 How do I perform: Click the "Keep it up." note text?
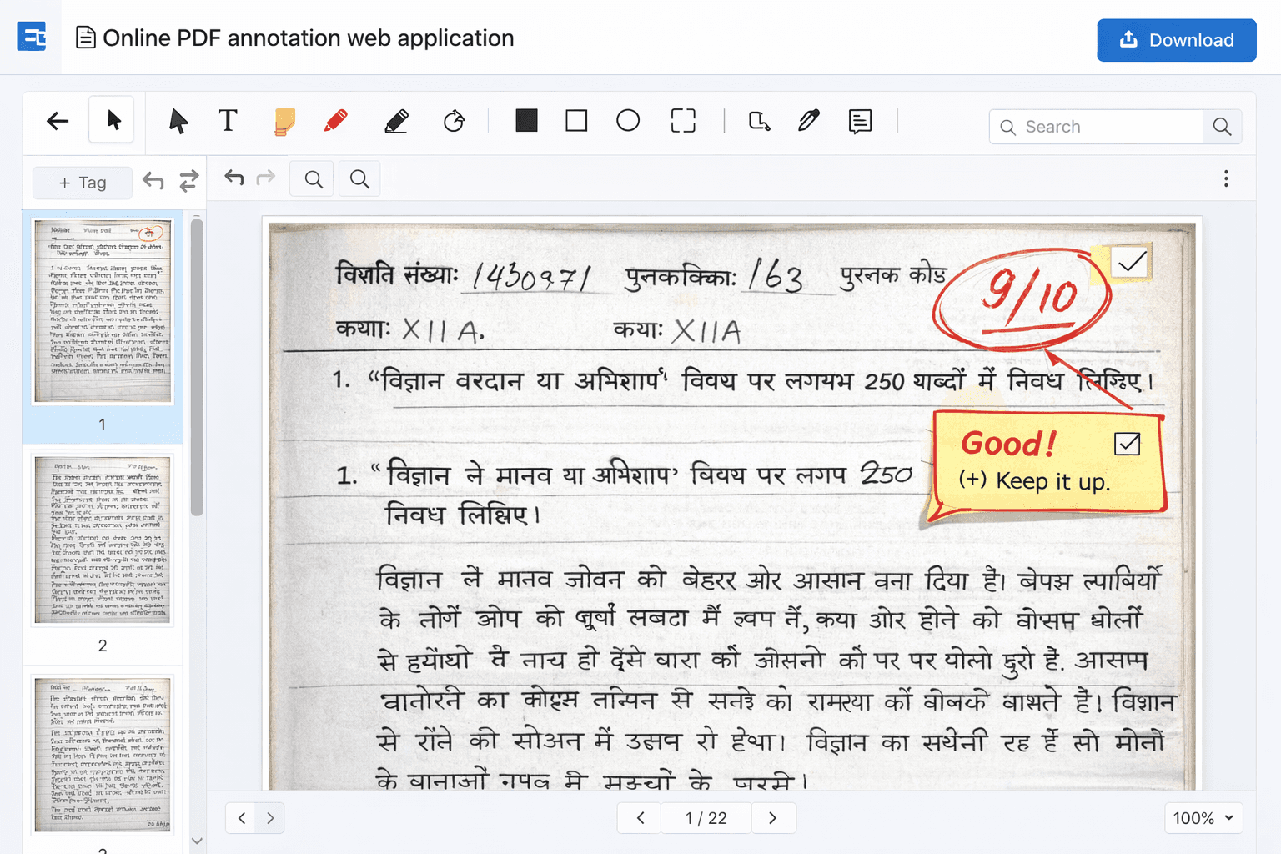coord(1052,481)
